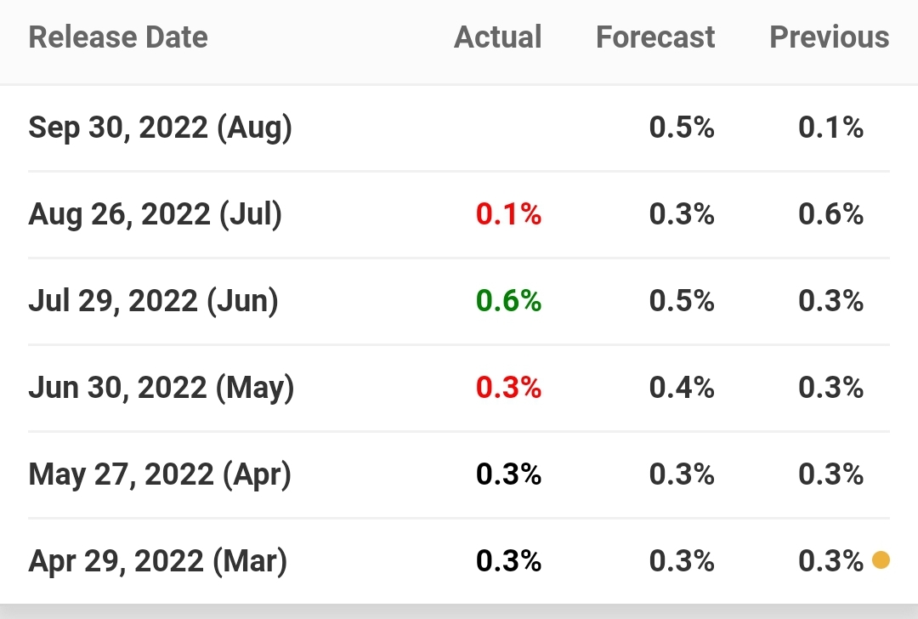
Task: Open the Aug 26, 2022 (Jul) release
Action: [459, 215]
